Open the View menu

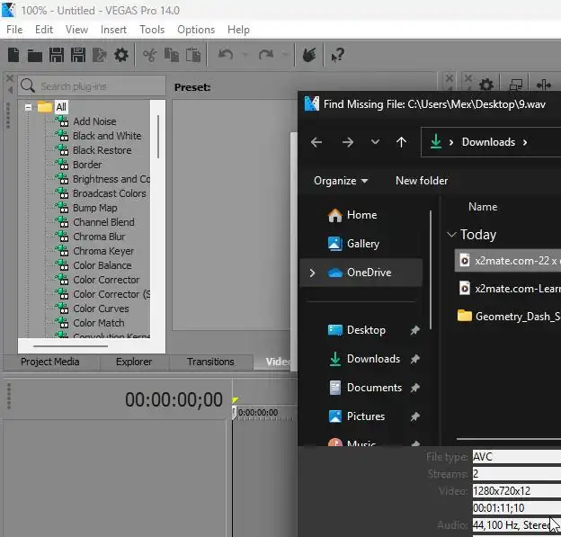pyautogui.click(x=76, y=30)
